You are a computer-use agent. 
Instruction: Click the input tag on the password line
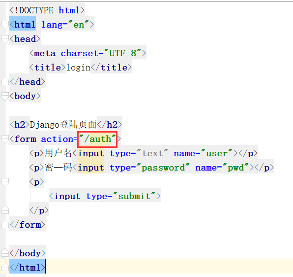coord(91,168)
